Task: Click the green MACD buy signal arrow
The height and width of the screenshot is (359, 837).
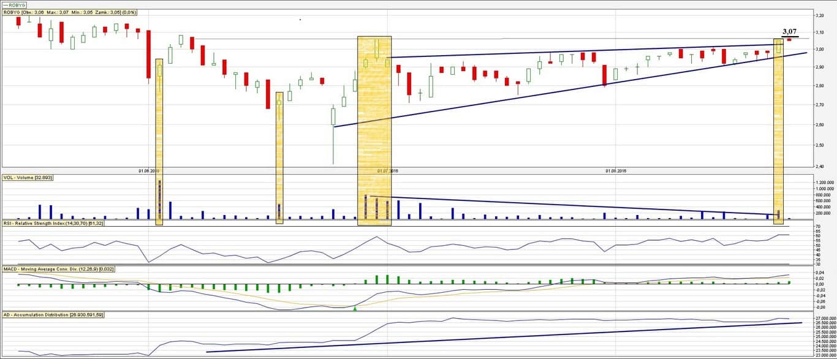Action: click(x=355, y=309)
